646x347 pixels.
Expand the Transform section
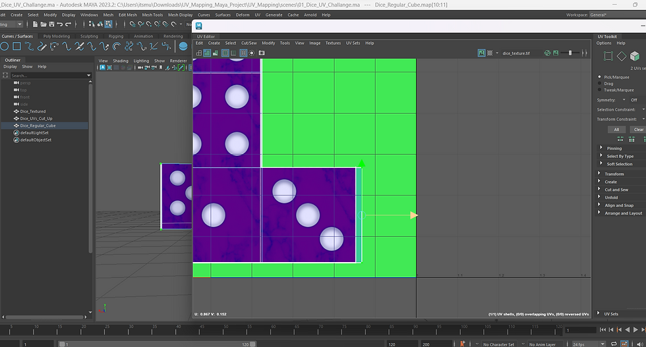pyautogui.click(x=614, y=174)
